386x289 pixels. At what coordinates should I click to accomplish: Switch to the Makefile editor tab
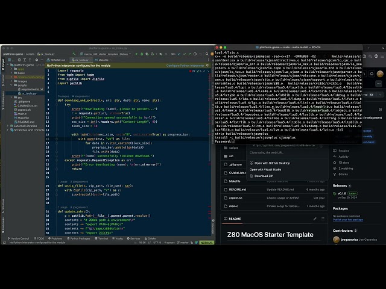tap(102, 60)
